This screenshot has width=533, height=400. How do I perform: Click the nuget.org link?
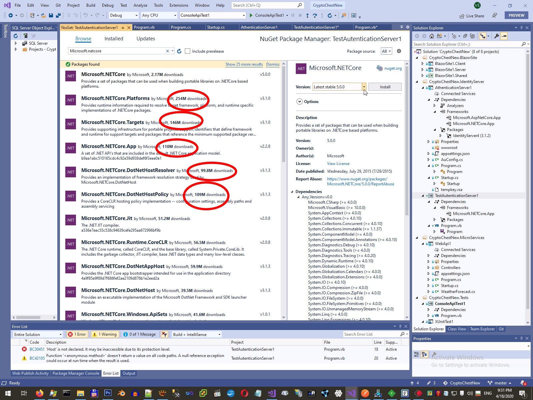[393, 68]
